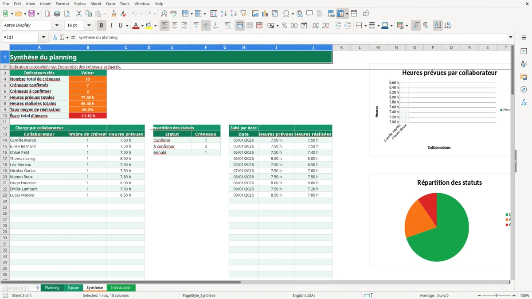Select the Clone Formatting paintbrush

point(114,14)
